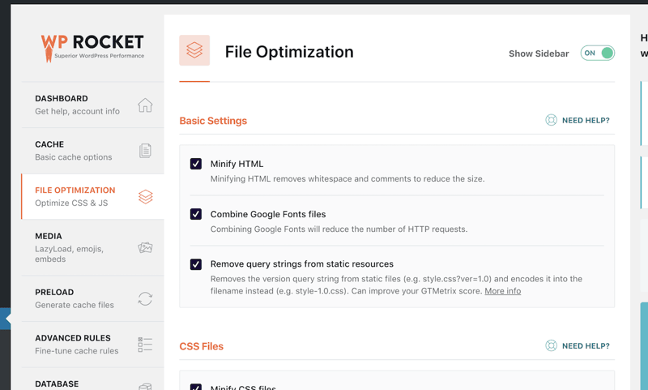Click the header File Optimization layers icon
648x390 pixels.
point(194,50)
